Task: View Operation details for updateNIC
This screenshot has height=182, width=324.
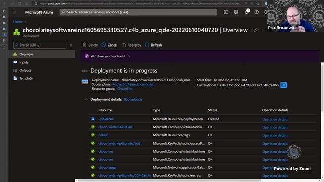Action: (275, 119)
